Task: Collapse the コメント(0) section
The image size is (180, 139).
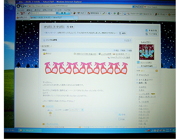Action: click(44, 106)
